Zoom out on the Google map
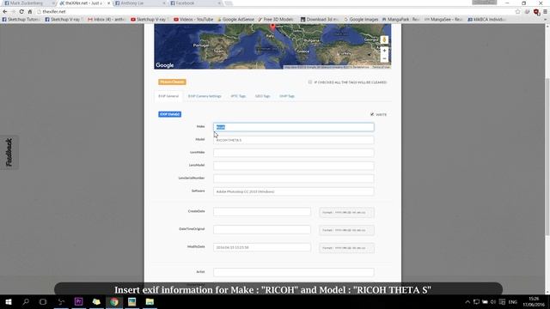550x309 pixels. [x=384, y=58]
